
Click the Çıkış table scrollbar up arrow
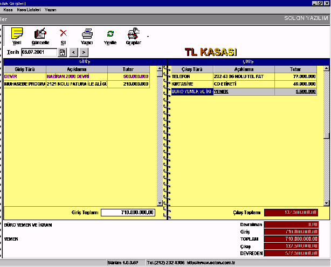(326, 68)
